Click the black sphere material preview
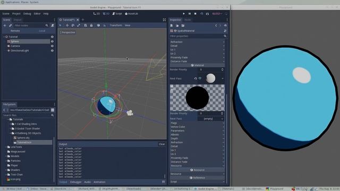340x191 pixels. point(197,98)
